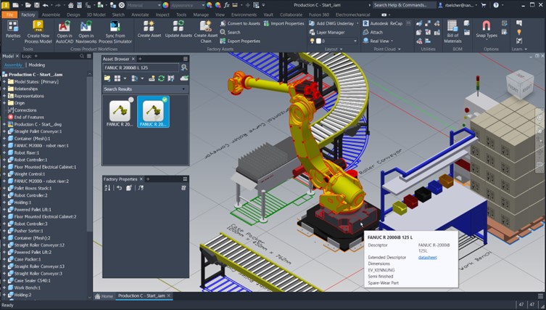Screen dimensions: 546x310
Task: Click the Create Asset icon
Action: point(149,26)
